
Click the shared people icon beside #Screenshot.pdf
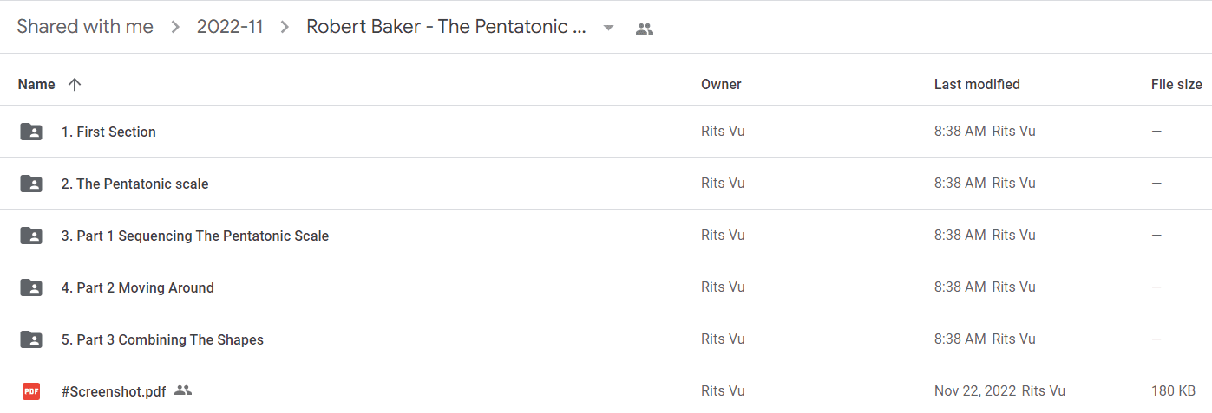pos(183,390)
